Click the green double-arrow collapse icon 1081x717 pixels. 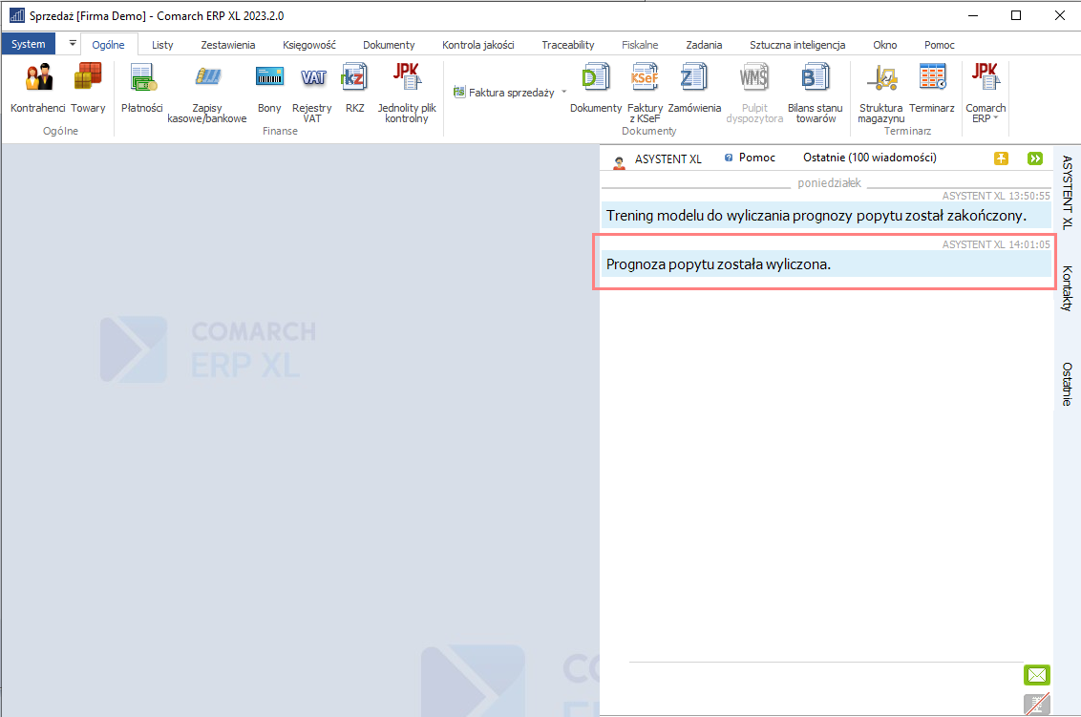tap(1035, 158)
